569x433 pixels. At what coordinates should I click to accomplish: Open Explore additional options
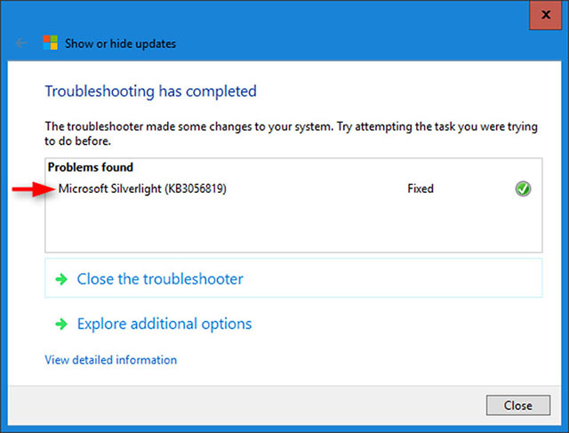coord(164,324)
